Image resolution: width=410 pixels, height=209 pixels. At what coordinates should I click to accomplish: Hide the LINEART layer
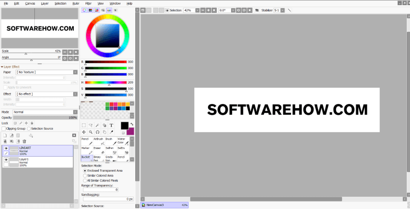point(6,148)
